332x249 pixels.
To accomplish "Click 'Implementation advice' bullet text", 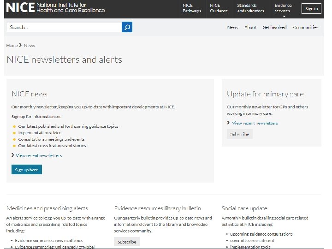I will pyautogui.click(x=40, y=133).
